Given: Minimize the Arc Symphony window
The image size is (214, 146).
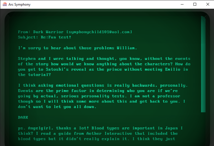Looking at the screenshot, I should tap(182, 4).
